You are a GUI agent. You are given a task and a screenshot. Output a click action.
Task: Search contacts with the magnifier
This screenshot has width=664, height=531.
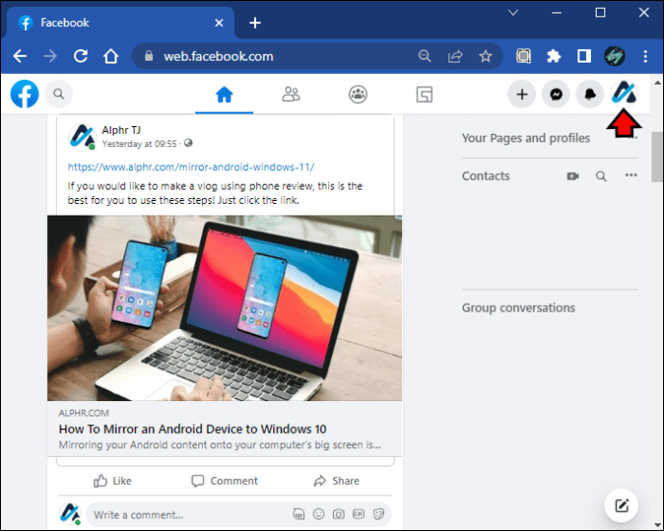[601, 176]
